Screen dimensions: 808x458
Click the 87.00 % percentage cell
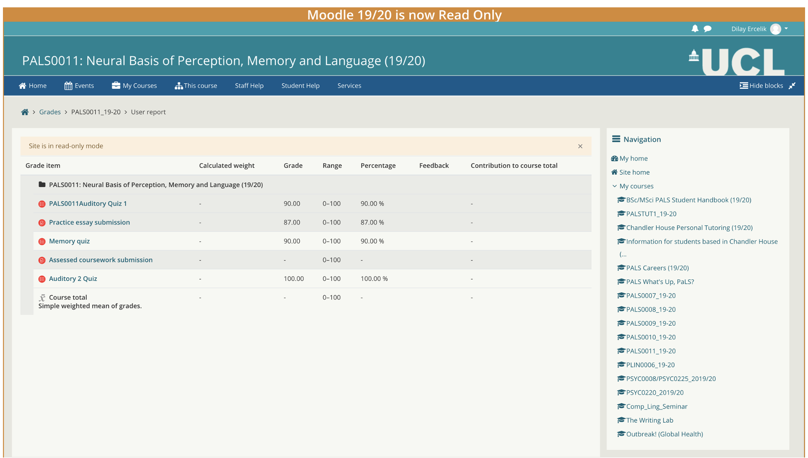(x=372, y=222)
